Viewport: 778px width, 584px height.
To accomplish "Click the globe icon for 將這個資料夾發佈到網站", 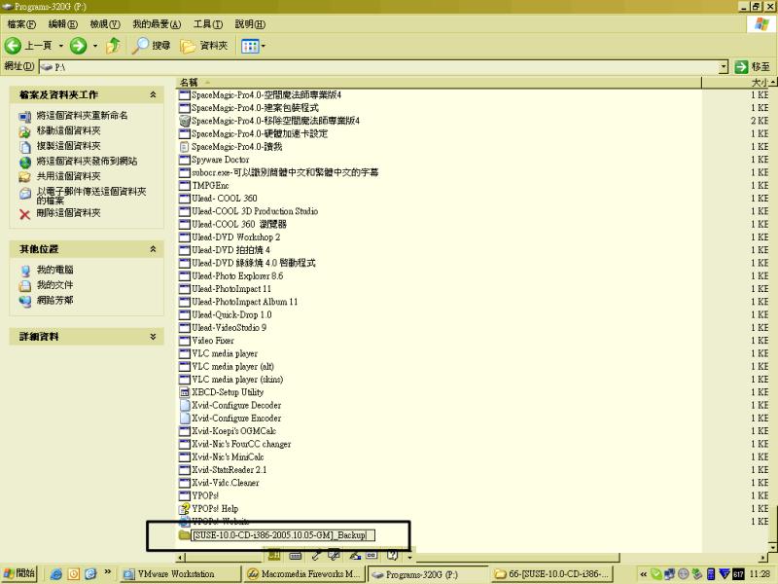I will pyautogui.click(x=25, y=162).
